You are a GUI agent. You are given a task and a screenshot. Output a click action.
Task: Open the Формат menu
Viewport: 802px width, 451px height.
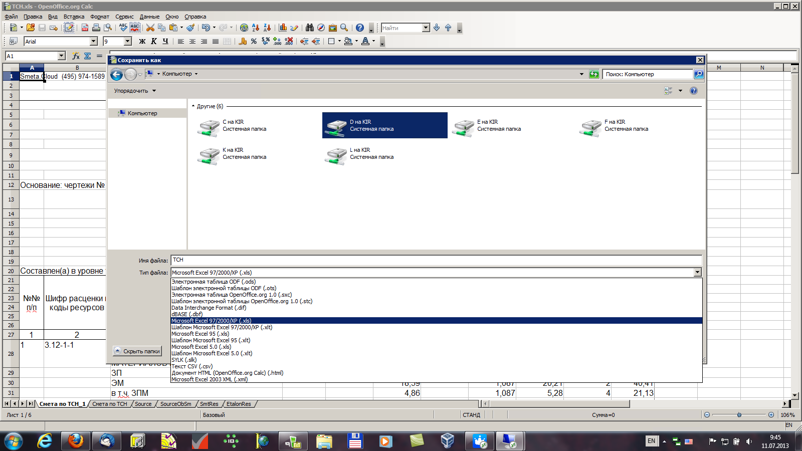(x=100, y=17)
